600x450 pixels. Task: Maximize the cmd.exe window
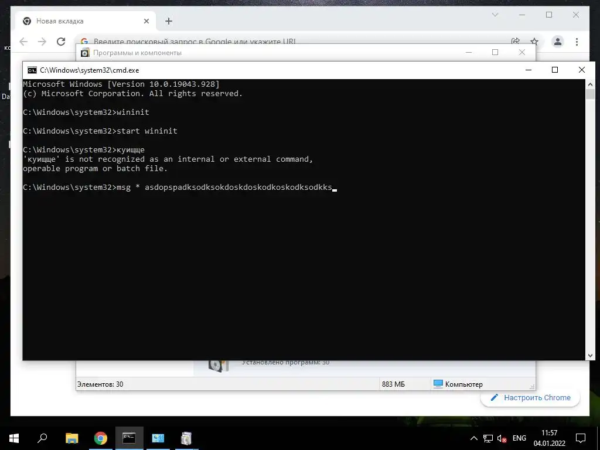(555, 70)
